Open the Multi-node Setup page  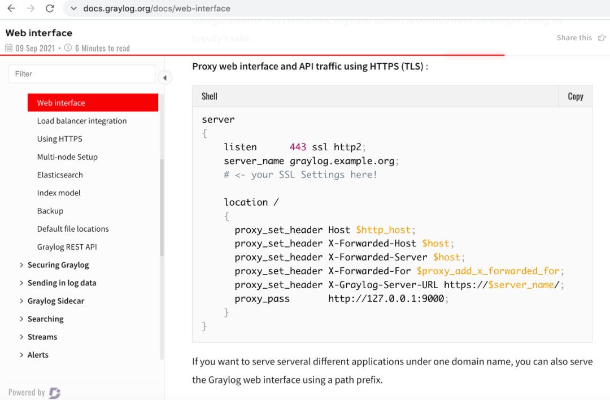click(67, 157)
